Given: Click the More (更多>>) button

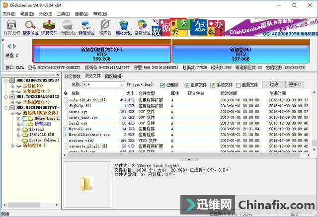Looking at the screenshot, I should point(295,85).
